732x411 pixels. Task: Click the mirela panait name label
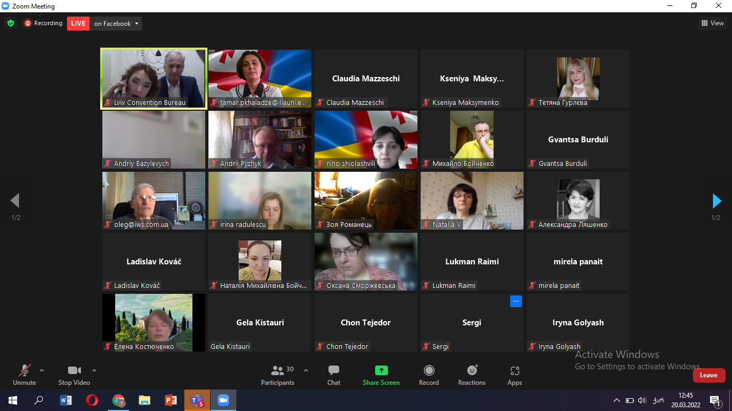coord(558,285)
